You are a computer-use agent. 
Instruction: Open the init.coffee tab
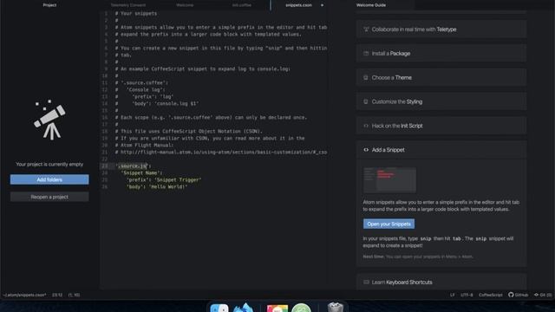(242, 5)
